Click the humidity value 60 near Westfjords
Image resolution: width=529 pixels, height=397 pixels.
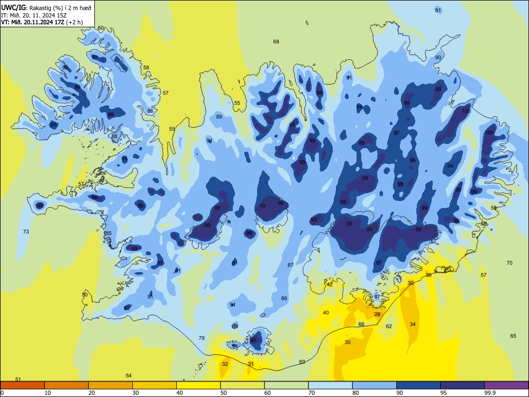pos(101,28)
